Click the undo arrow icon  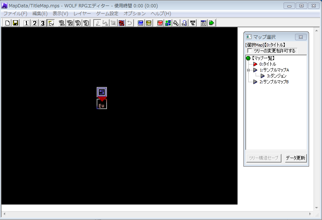(x=129, y=23)
